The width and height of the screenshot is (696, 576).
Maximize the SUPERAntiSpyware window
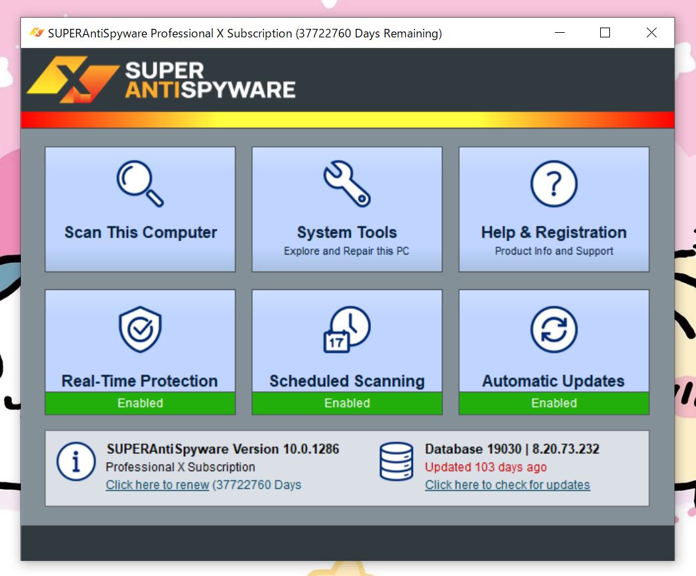click(605, 32)
